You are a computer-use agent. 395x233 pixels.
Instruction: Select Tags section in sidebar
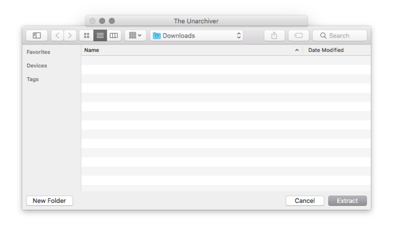point(33,79)
